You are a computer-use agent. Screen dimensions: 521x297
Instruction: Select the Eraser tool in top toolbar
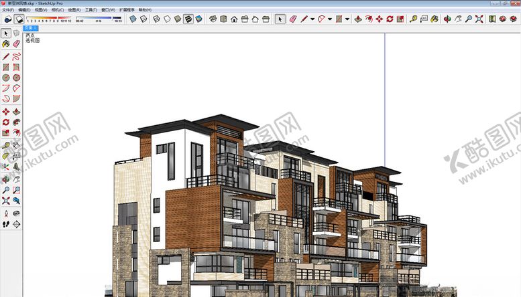[x=294, y=19]
